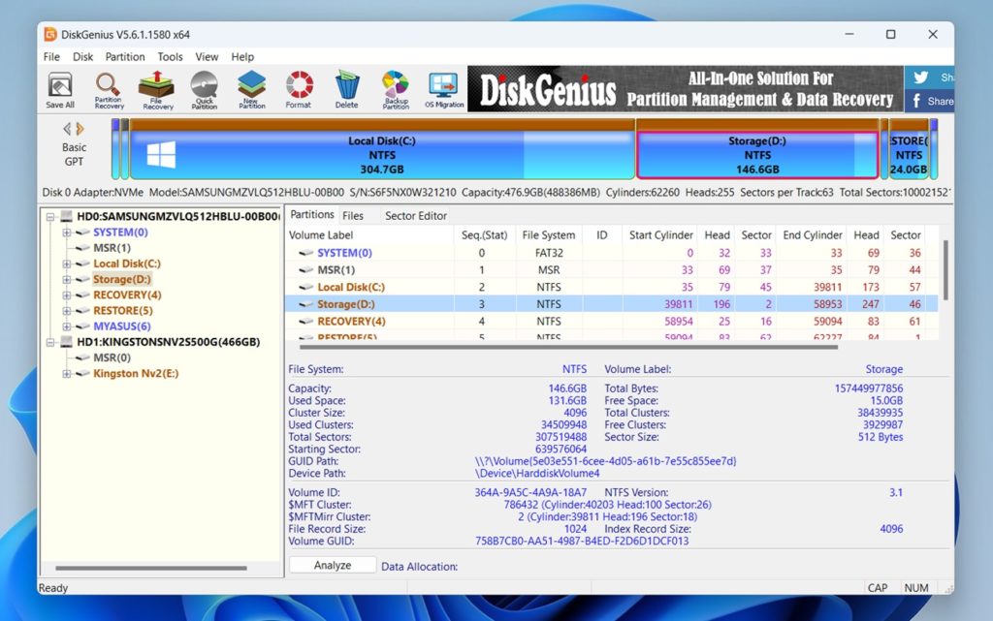The image size is (993, 621).
Task: Click the partition table horizontal scrollbar
Action: coord(567,346)
